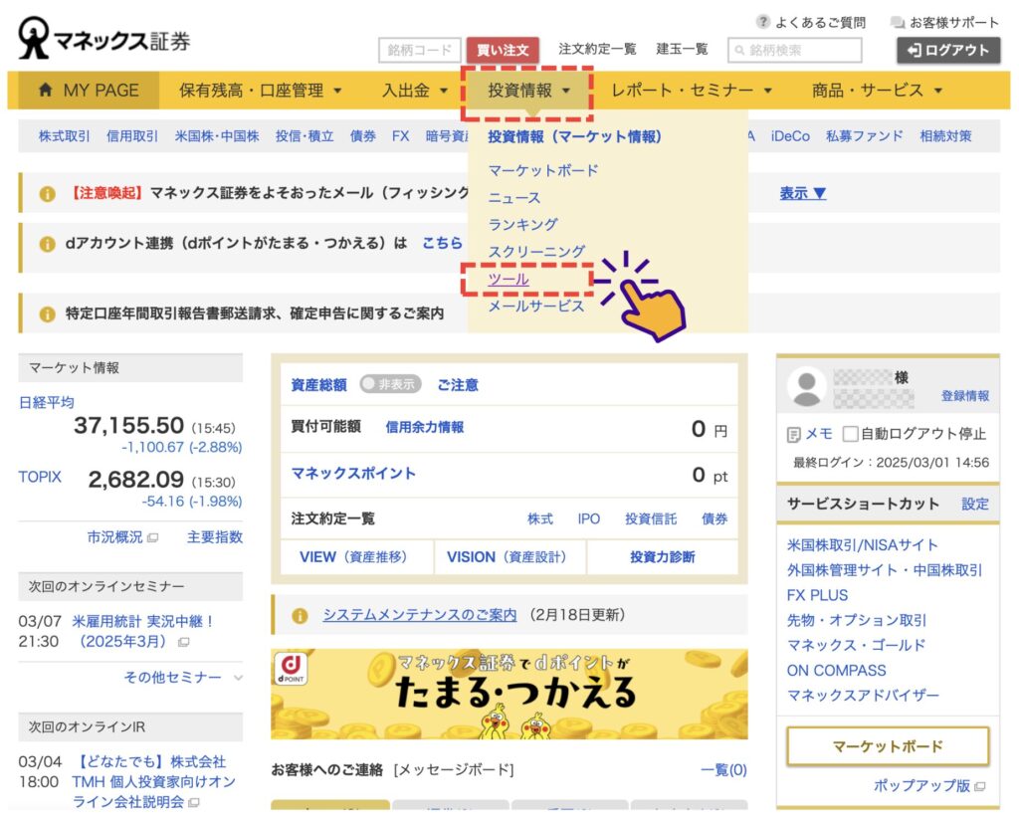This screenshot has height=821, width=1019.
Task: Click the external-window icon beside 市況概況
Action: point(152,538)
